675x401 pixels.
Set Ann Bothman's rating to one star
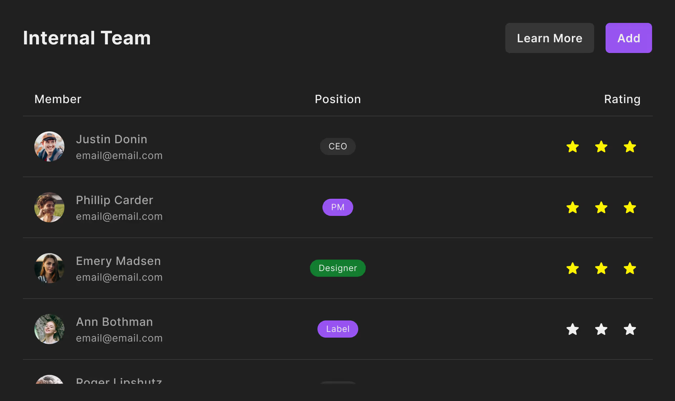click(573, 329)
